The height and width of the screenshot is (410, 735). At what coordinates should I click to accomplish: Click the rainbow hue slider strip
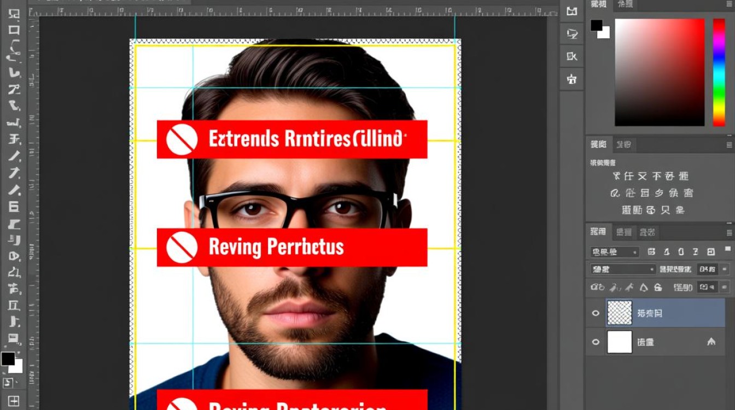[719, 71]
